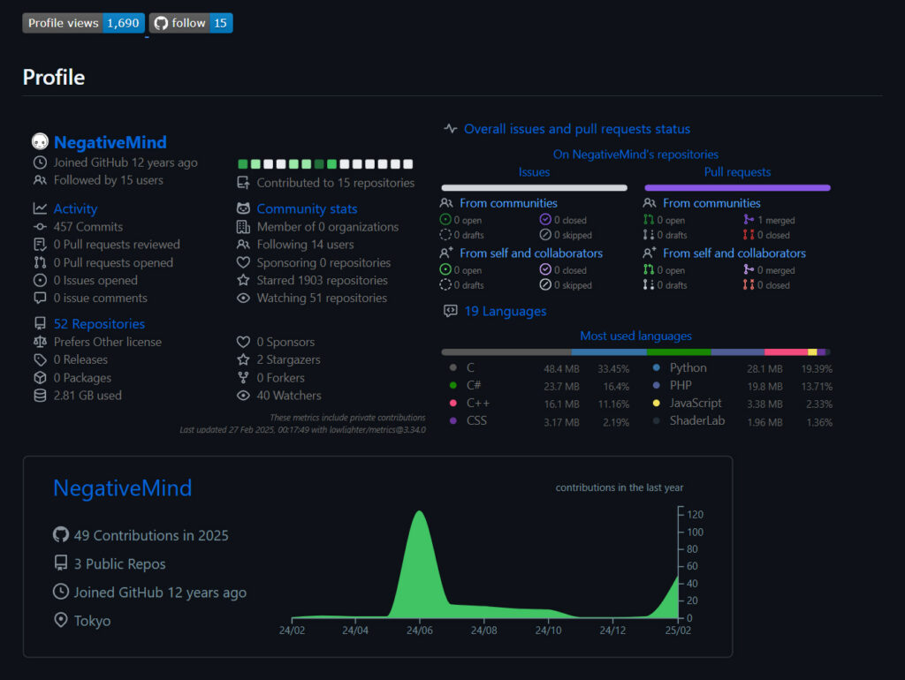
Task: Click the Most used languages heading
Action: click(635, 336)
